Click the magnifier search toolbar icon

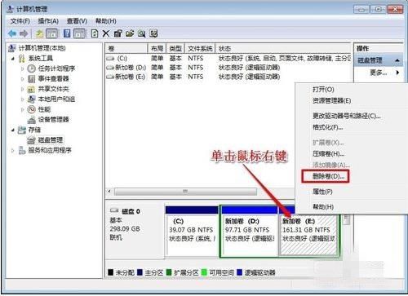[x=141, y=33]
